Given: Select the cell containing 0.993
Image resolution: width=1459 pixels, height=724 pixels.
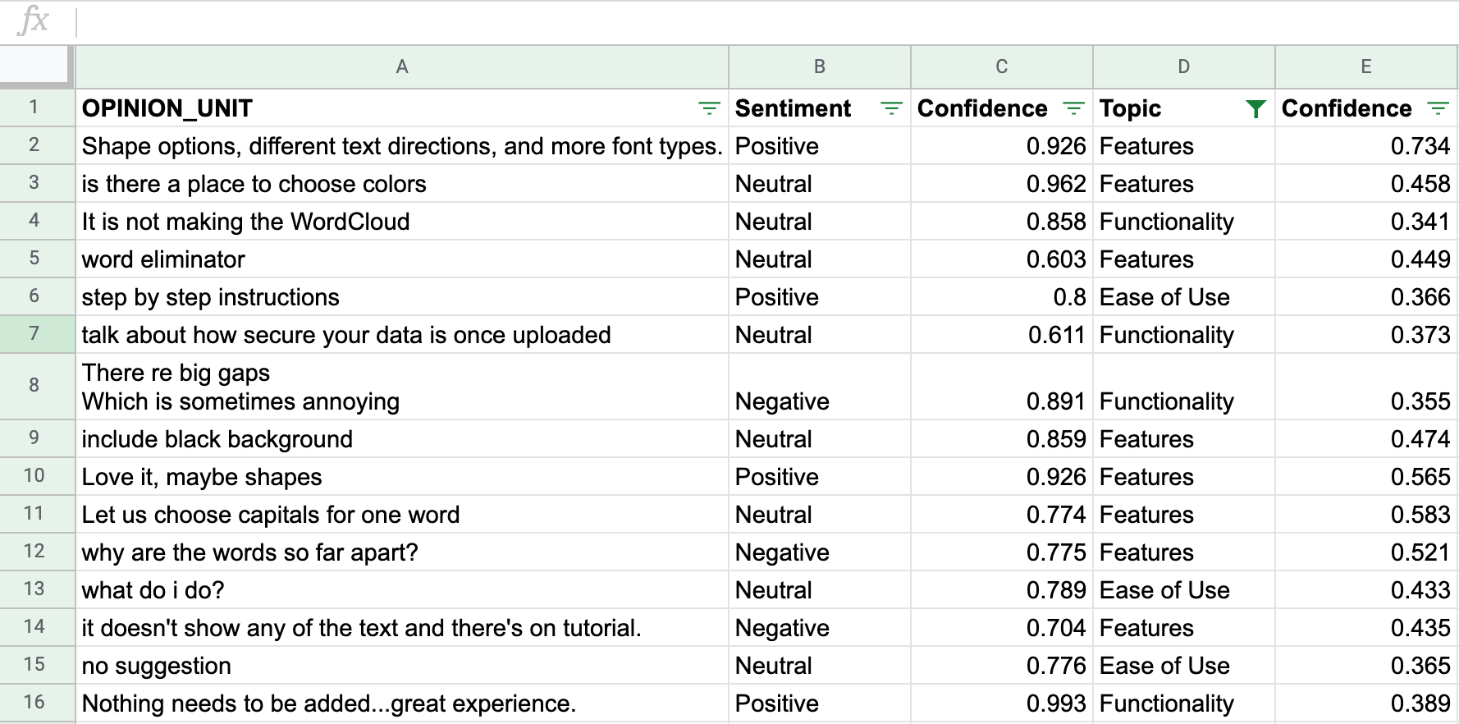Looking at the screenshot, I should coord(1001,703).
